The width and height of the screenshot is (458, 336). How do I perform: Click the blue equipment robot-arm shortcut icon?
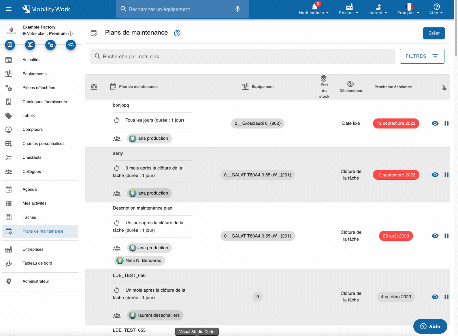tap(30, 45)
